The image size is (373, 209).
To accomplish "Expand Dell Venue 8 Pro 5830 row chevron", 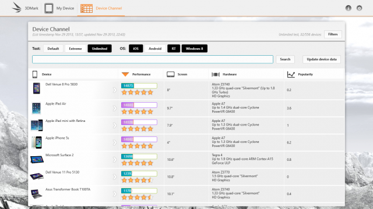I will pyautogui.click(x=115, y=90).
